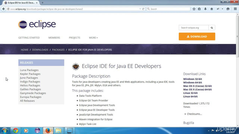Click the Eclipse Java EE Developer Tools item
Viewport: 239px width, 134px height.
click(97, 110)
